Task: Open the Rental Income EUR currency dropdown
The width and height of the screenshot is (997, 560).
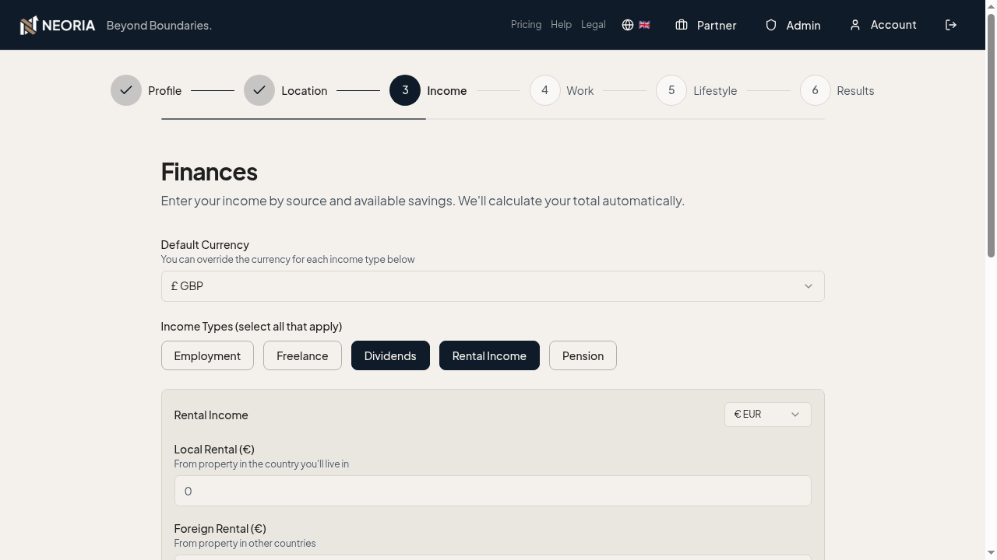Action: 767,415
